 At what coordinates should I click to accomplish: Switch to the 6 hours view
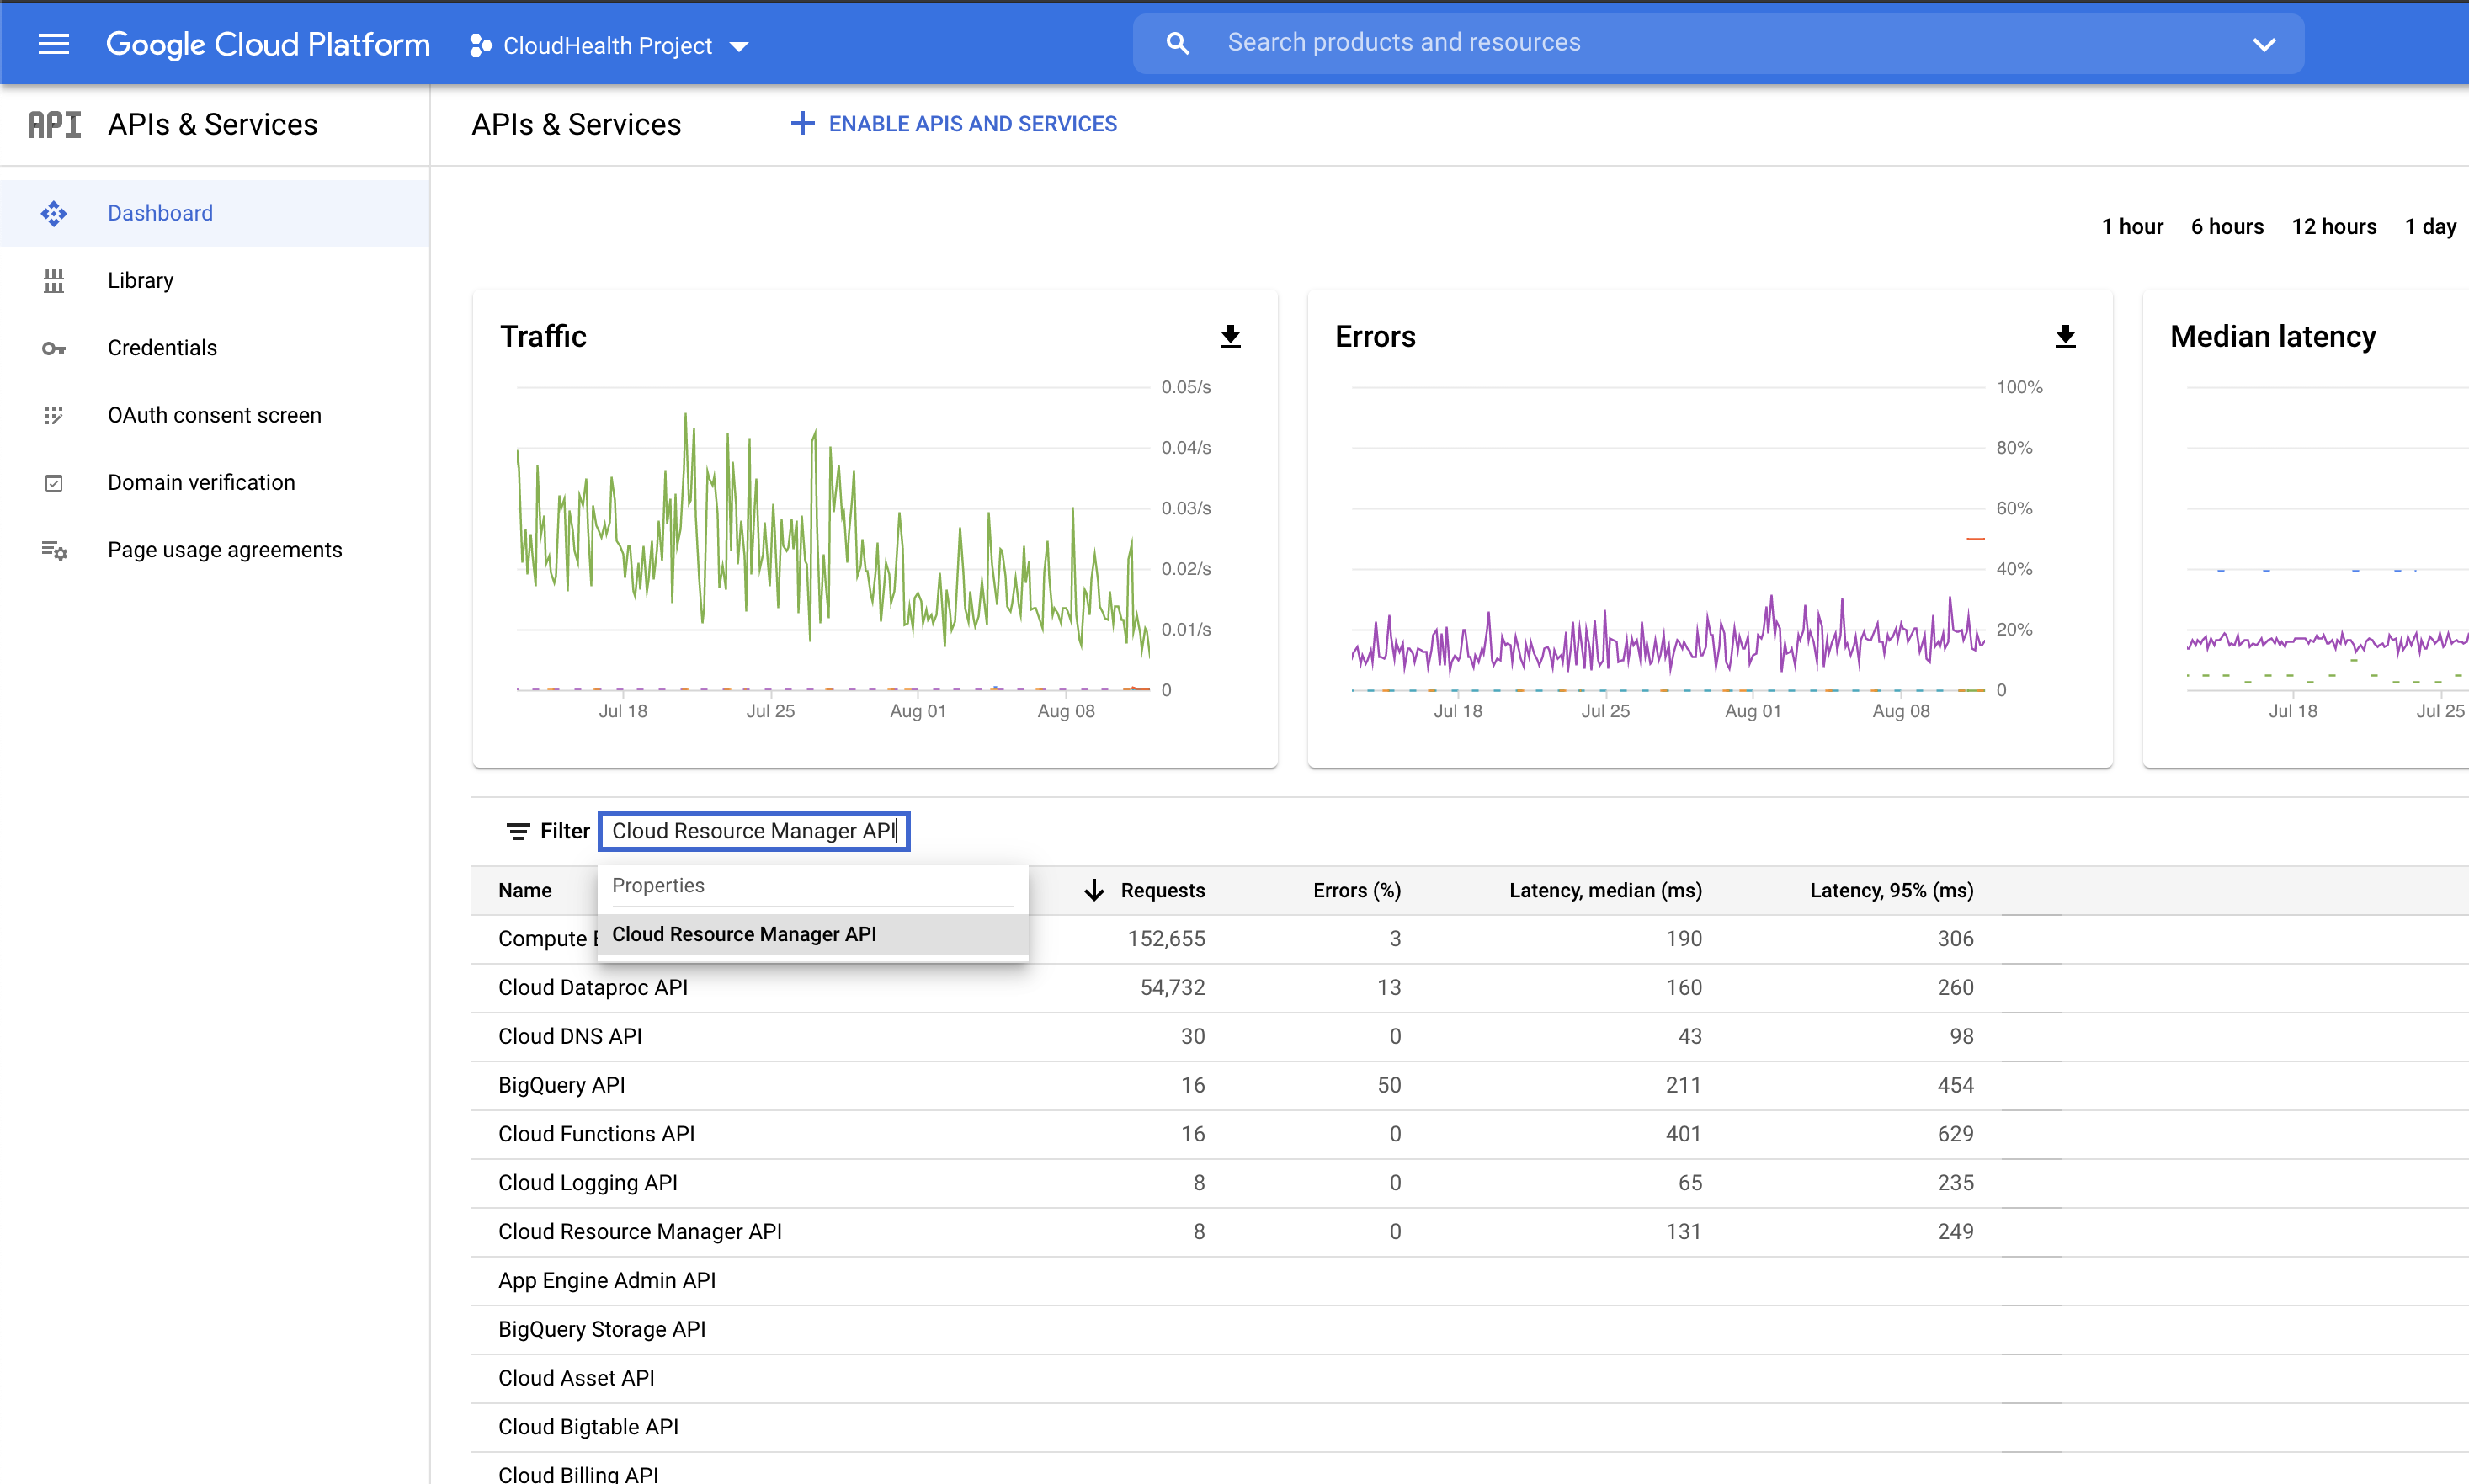2227,226
